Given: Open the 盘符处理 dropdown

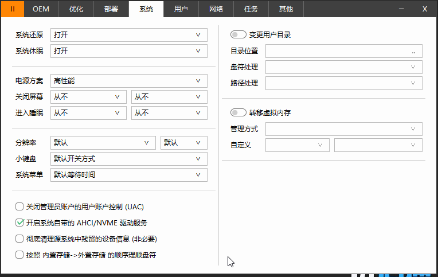Looking at the screenshot, I should pyautogui.click(x=344, y=67).
